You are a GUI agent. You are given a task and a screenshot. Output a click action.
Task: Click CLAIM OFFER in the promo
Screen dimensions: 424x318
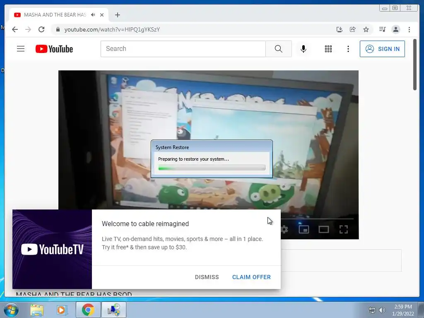coord(251,277)
